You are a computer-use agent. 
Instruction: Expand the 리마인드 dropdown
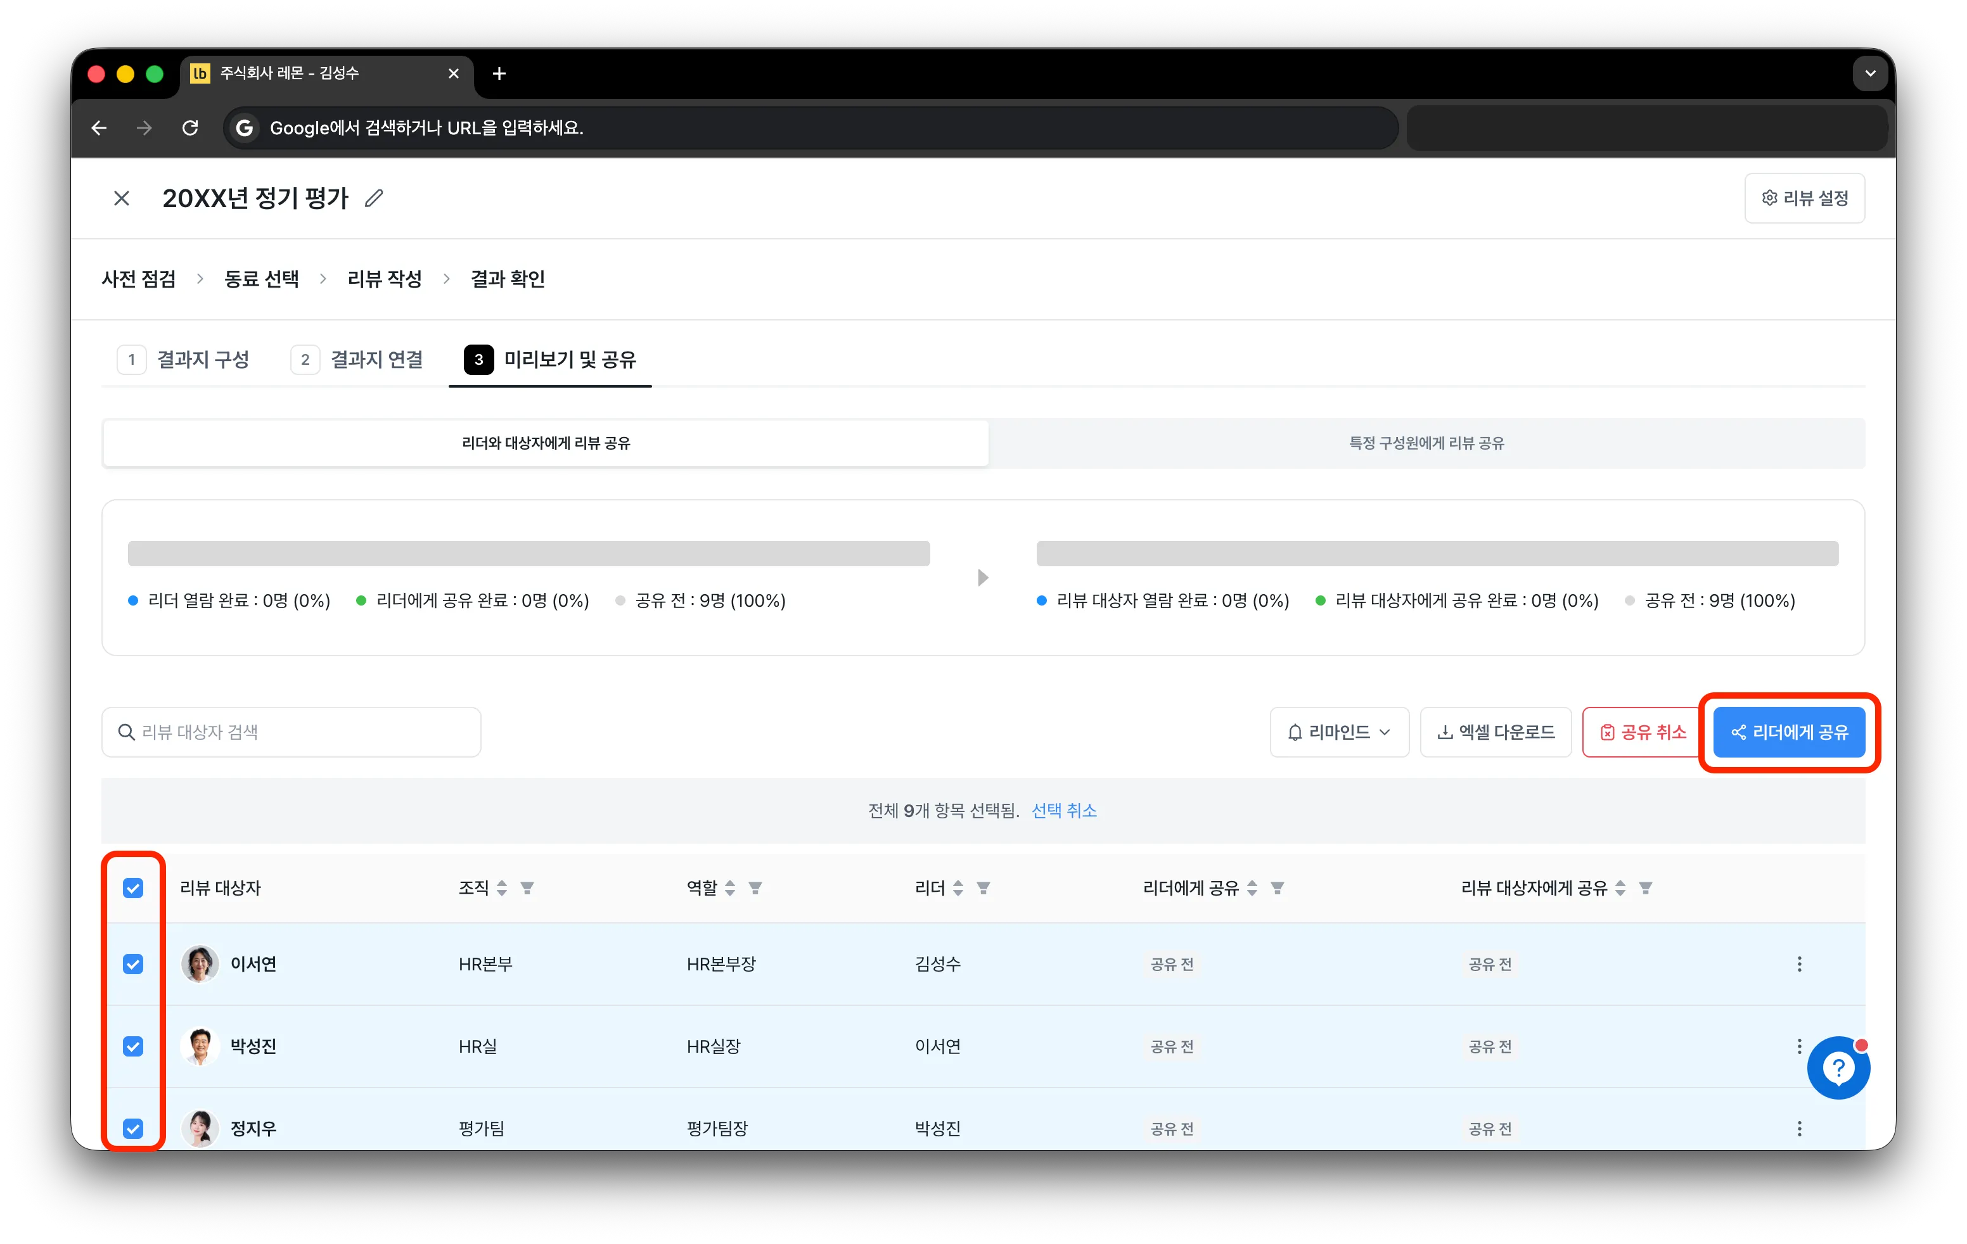(1339, 732)
